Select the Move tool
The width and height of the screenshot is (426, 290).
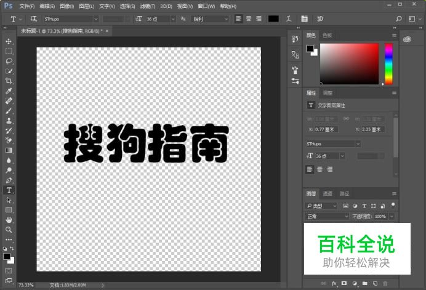coord(9,41)
